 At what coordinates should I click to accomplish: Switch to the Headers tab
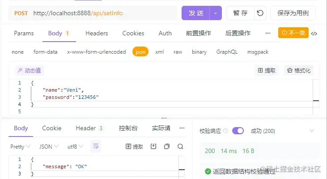[x=97, y=34]
